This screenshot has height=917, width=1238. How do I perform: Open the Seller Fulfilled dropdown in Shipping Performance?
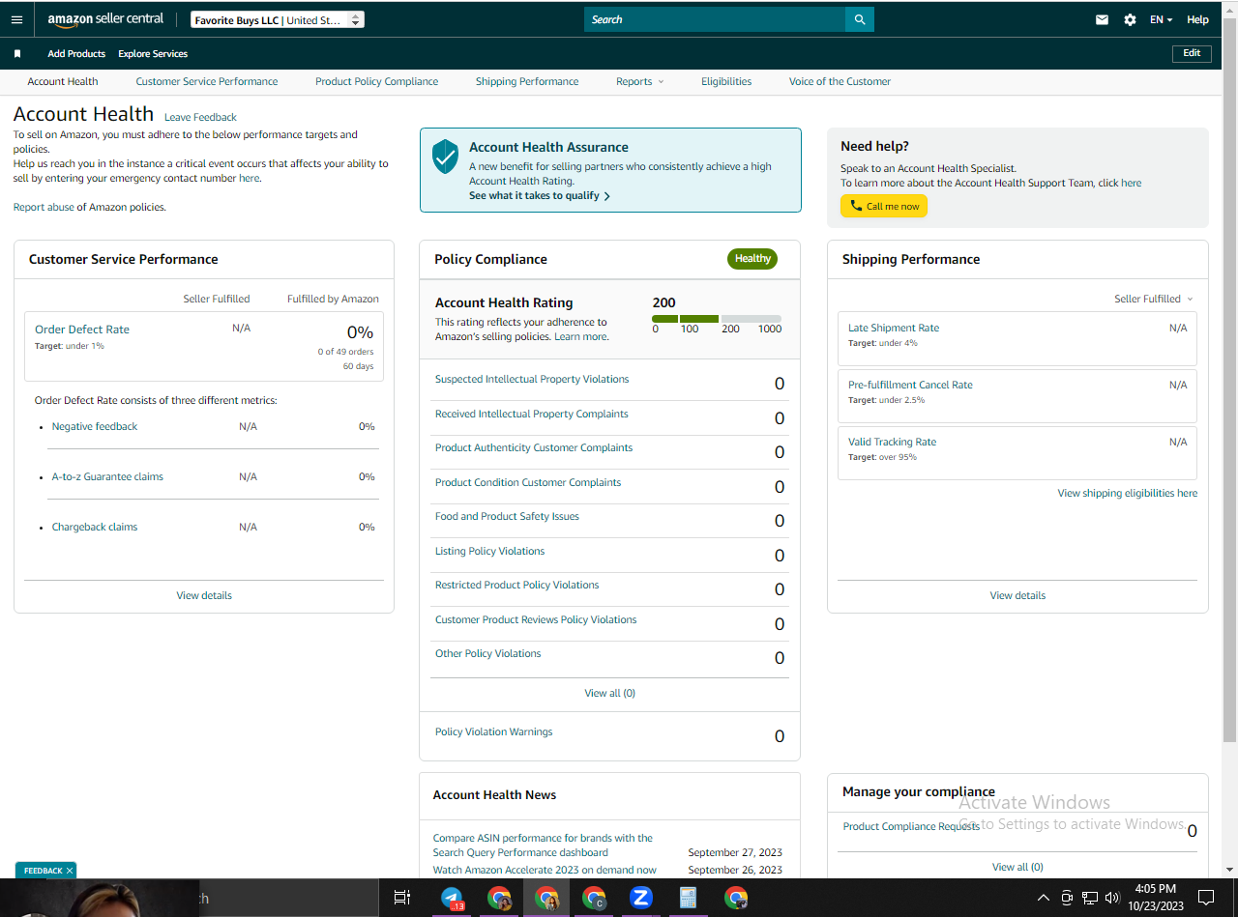click(x=1154, y=299)
